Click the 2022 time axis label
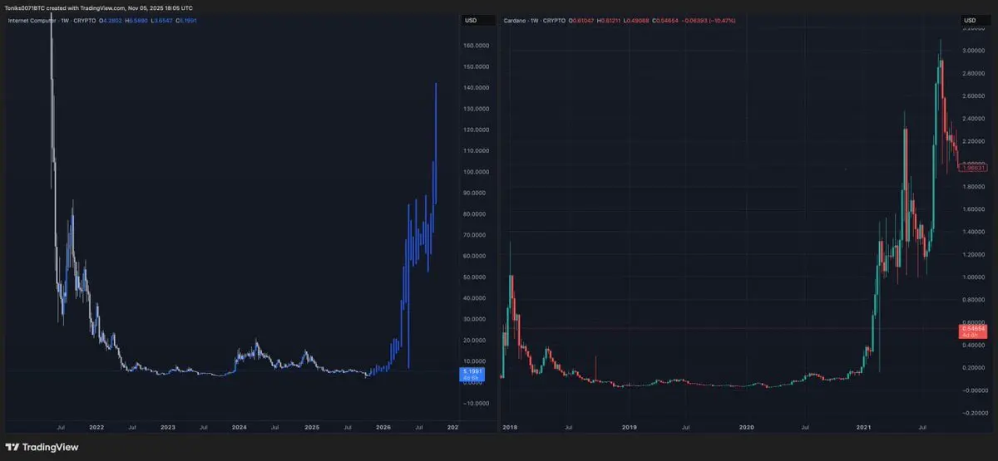 click(96, 427)
